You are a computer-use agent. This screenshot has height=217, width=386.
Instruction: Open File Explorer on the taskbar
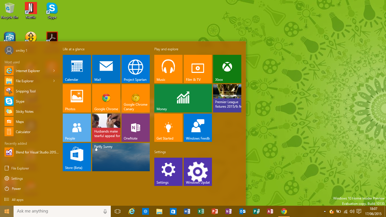[x=159, y=211]
